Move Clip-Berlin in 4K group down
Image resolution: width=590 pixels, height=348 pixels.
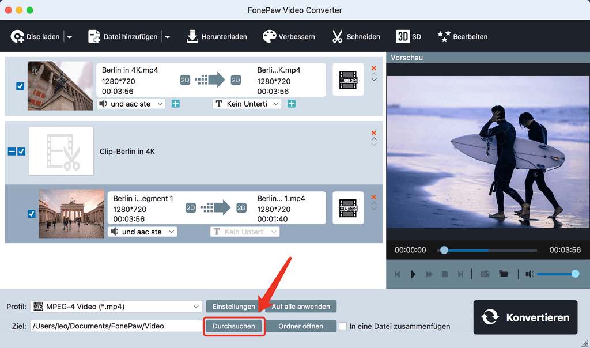[x=374, y=145]
